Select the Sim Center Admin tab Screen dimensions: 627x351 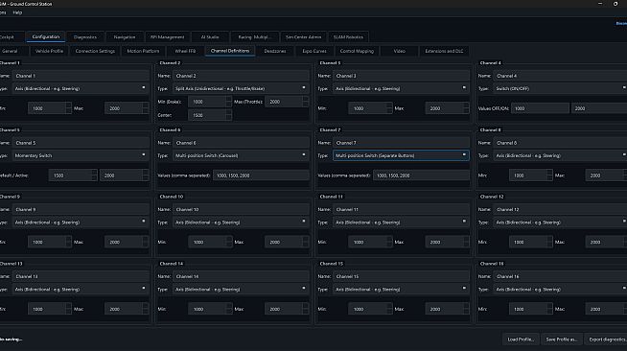(x=304, y=37)
